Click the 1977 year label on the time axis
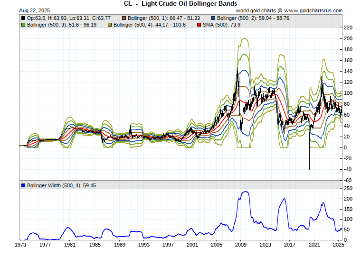This screenshot has height=257, width=361. (x=45, y=245)
